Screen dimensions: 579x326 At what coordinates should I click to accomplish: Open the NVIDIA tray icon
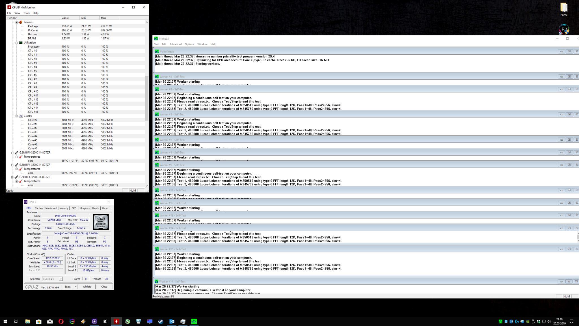click(528, 321)
